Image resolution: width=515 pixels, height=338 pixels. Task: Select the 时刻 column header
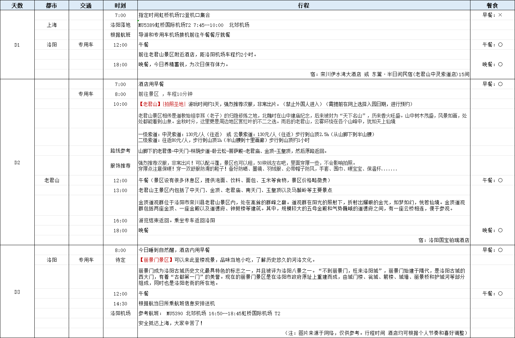pos(120,5)
